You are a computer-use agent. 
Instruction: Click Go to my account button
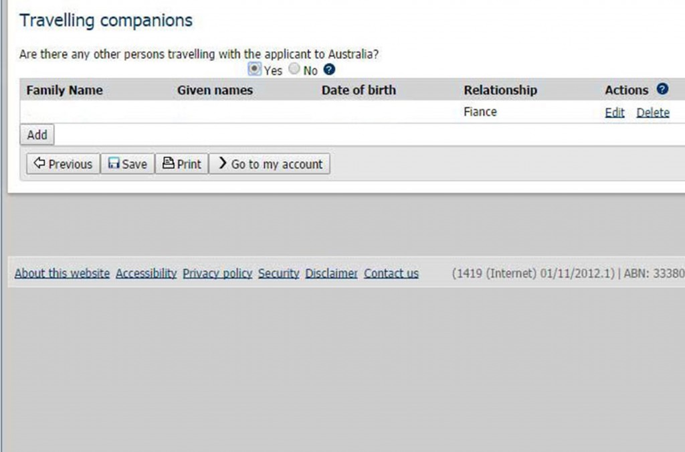click(x=270, y=164)
